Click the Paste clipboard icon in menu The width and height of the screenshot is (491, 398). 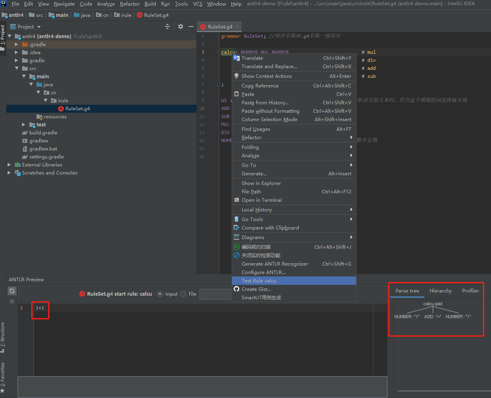[x=236, y=94]
